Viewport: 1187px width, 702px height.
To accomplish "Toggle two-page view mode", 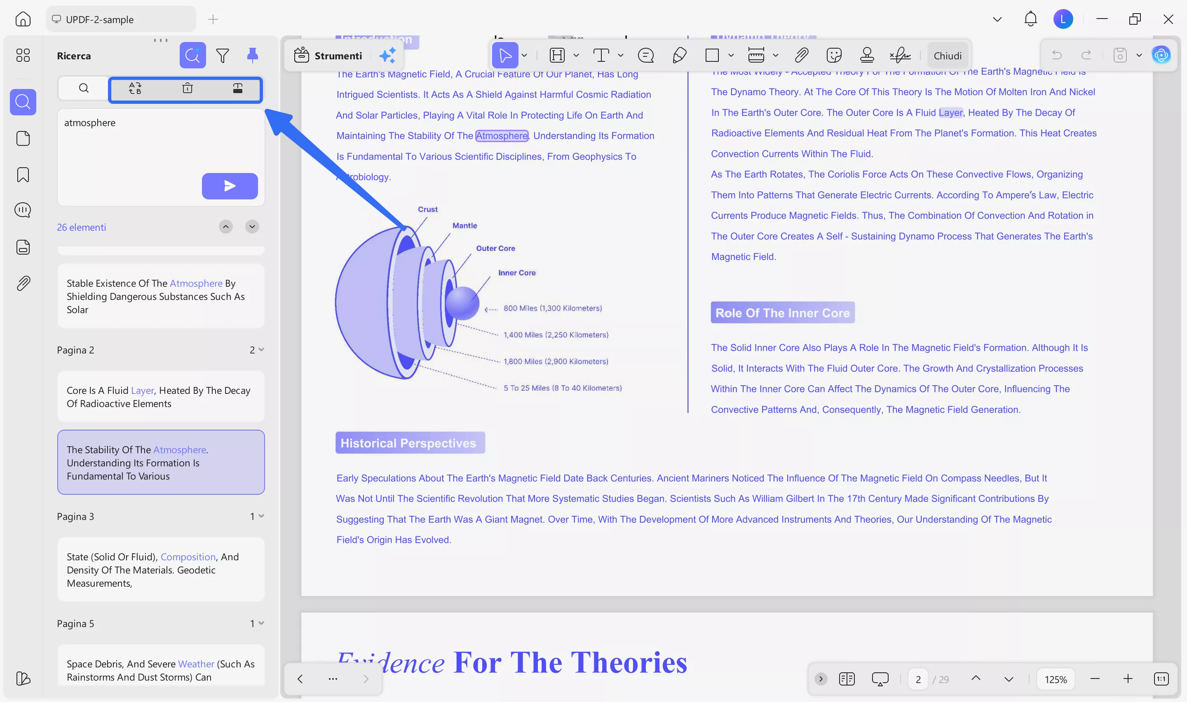I will [x=847, y=679].
